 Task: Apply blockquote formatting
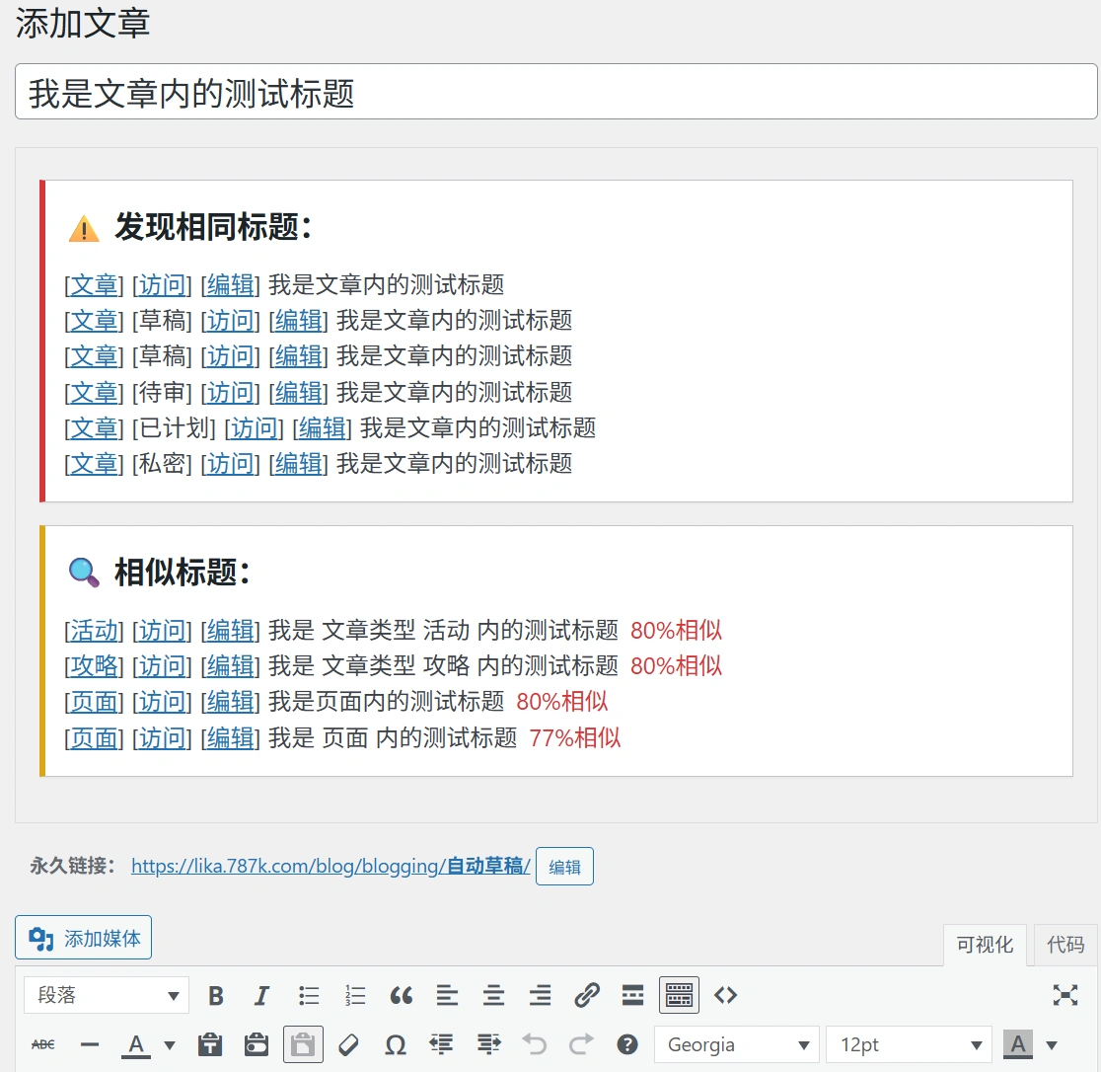(401, 995)
